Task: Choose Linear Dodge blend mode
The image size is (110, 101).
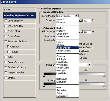Action: (67, 51)
